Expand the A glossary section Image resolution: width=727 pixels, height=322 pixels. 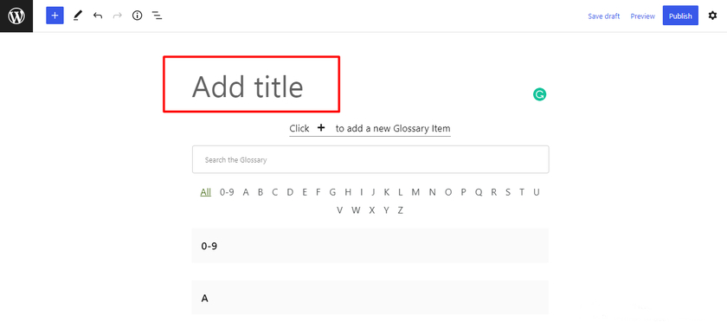tap(370, 298)
